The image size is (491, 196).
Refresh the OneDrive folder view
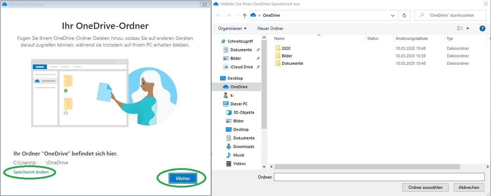pyautogui.click(x=404, y=16)
